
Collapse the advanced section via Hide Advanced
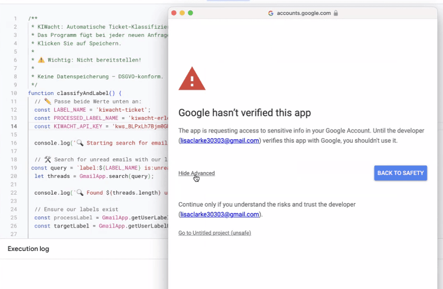click(196, 173)
